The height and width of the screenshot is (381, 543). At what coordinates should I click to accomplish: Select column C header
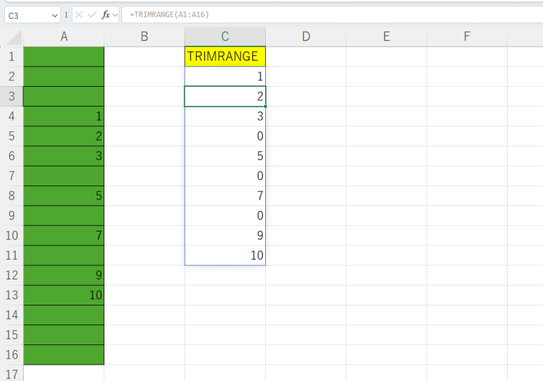pos(225,37)
